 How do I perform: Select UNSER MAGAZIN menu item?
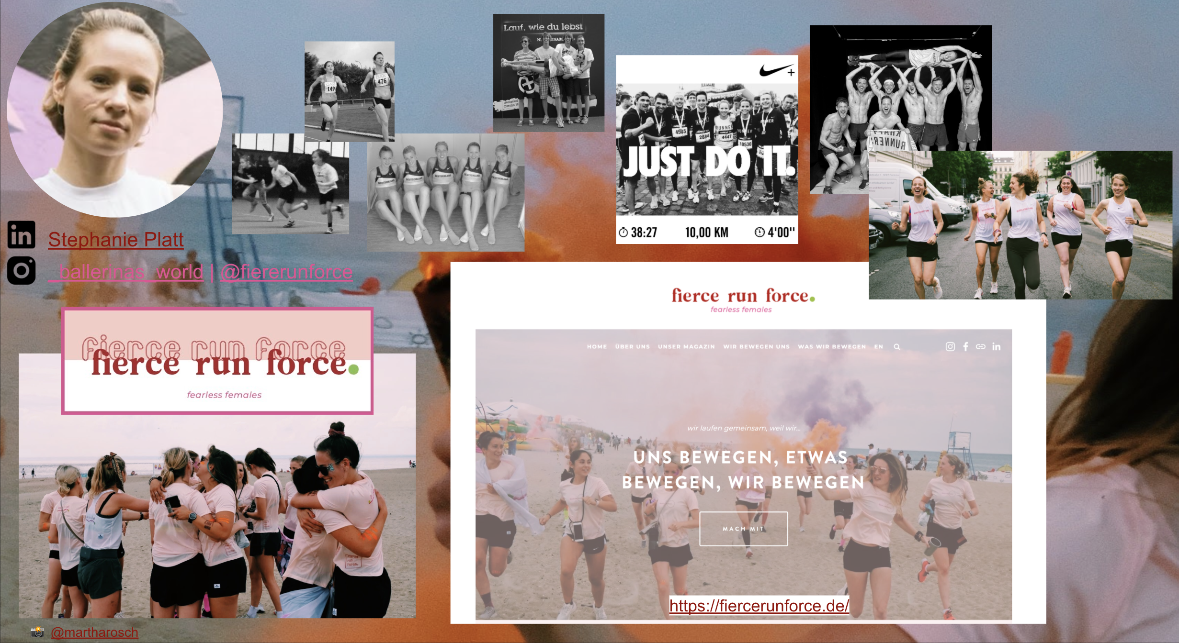point(686,347)
